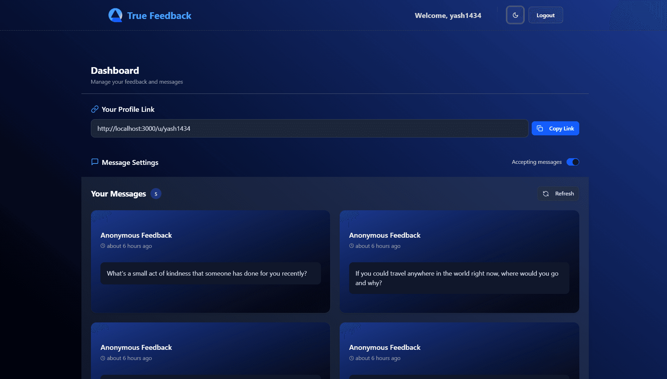Screen dimensions: 667x379
Task: Toggle the message acceptance setting off
Action: point(573,162)
